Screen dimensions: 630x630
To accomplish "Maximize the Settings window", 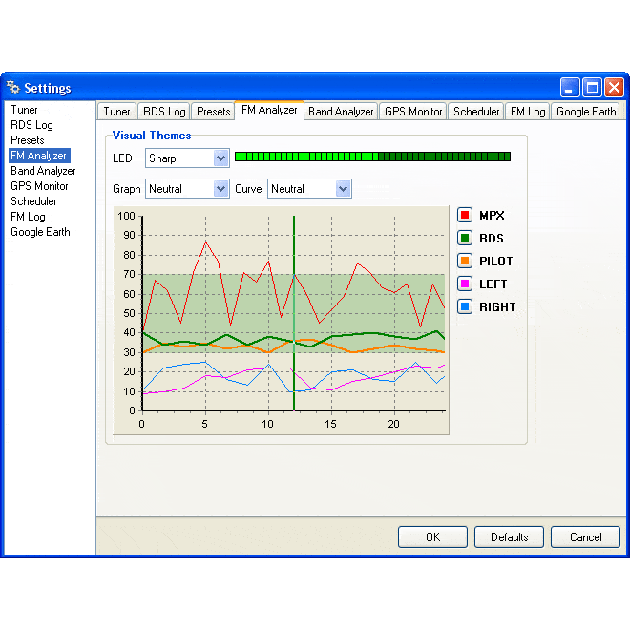I will point(592,88).
